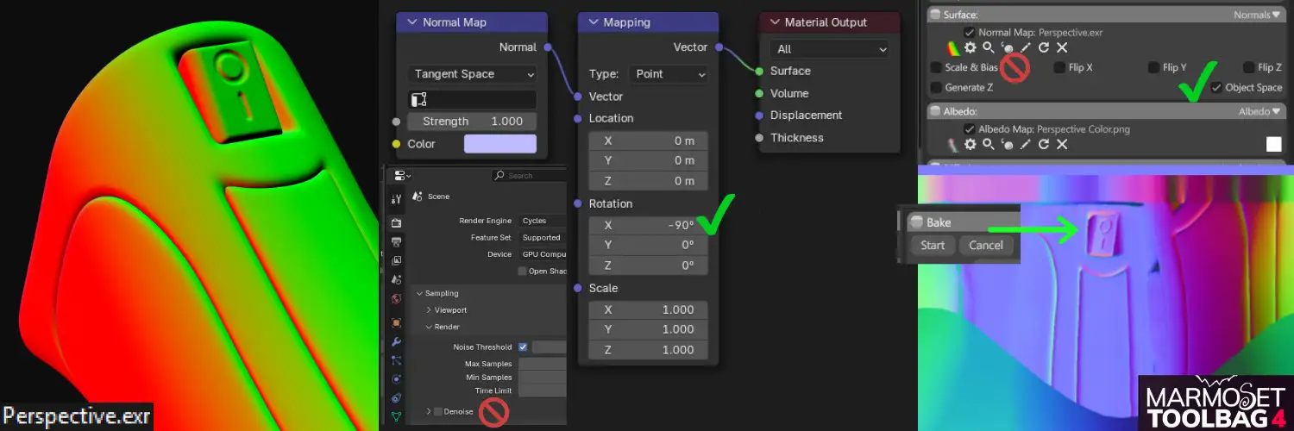1294x431 pixels.
Task: Click the Cancel bake button
Action: point(985,246)
